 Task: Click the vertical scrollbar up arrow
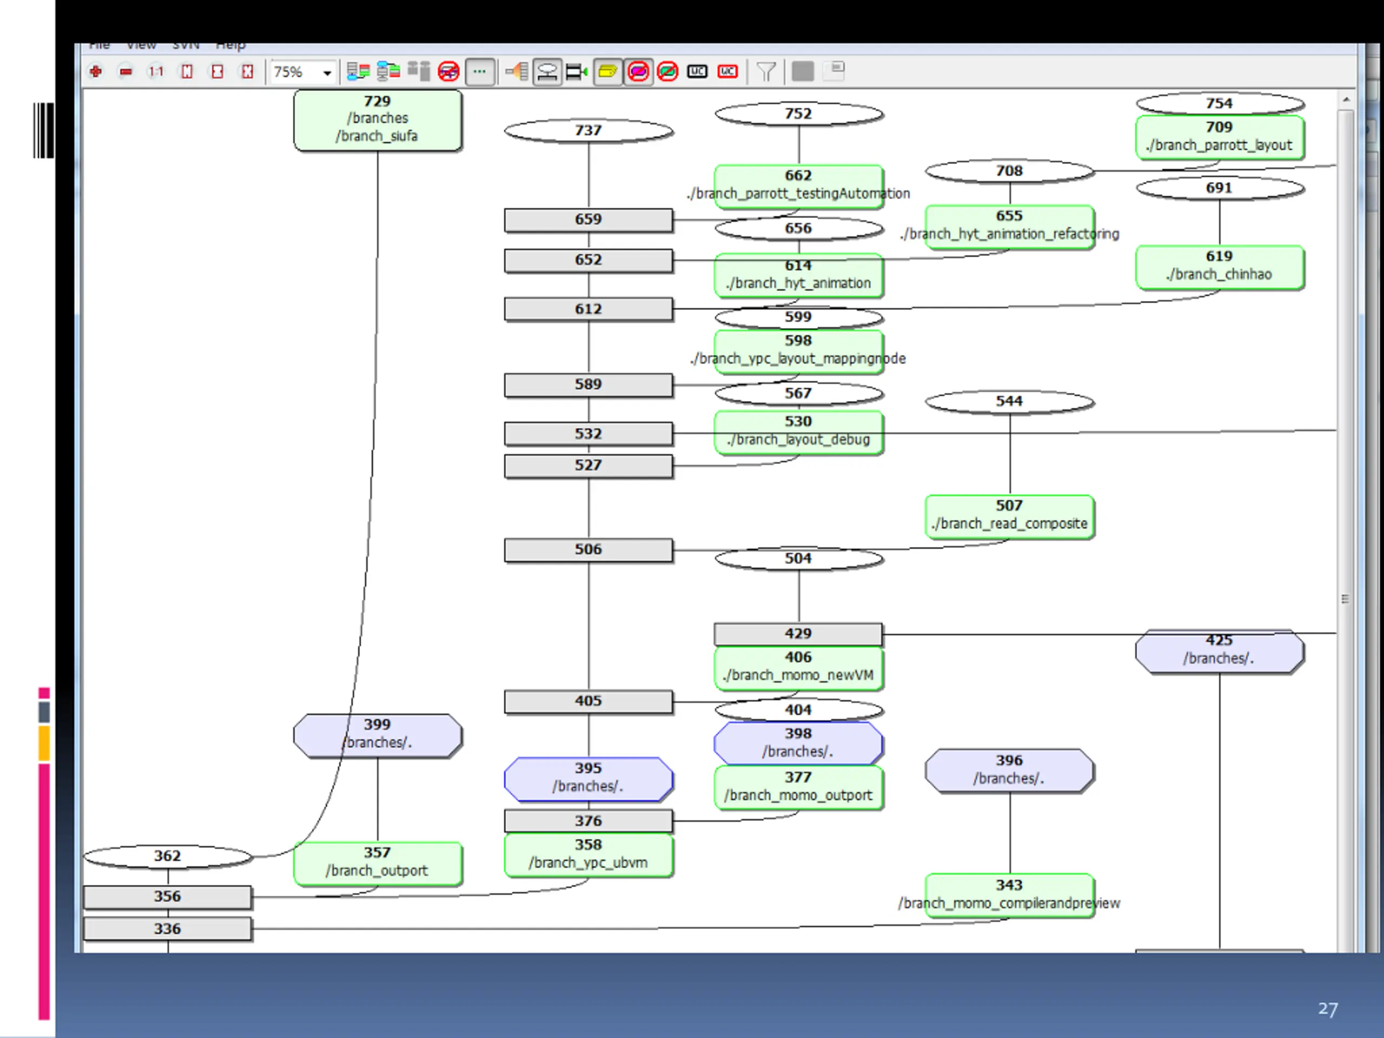(1346, 99)
